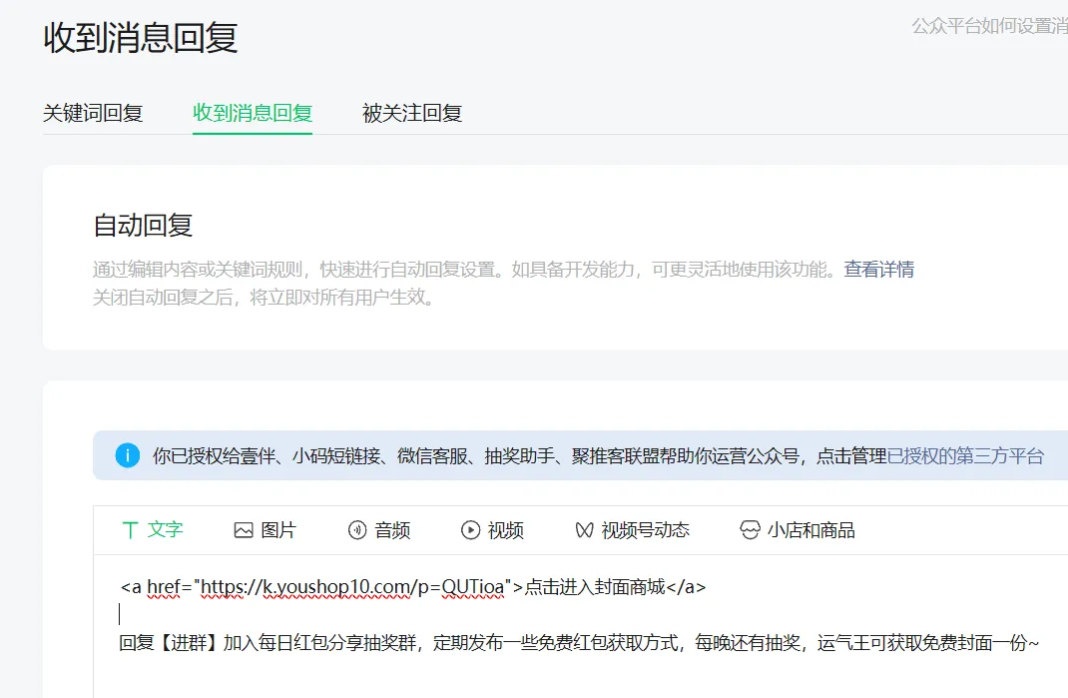
Task: Click the 图片 image icon
Action: [x=244, y=530]
